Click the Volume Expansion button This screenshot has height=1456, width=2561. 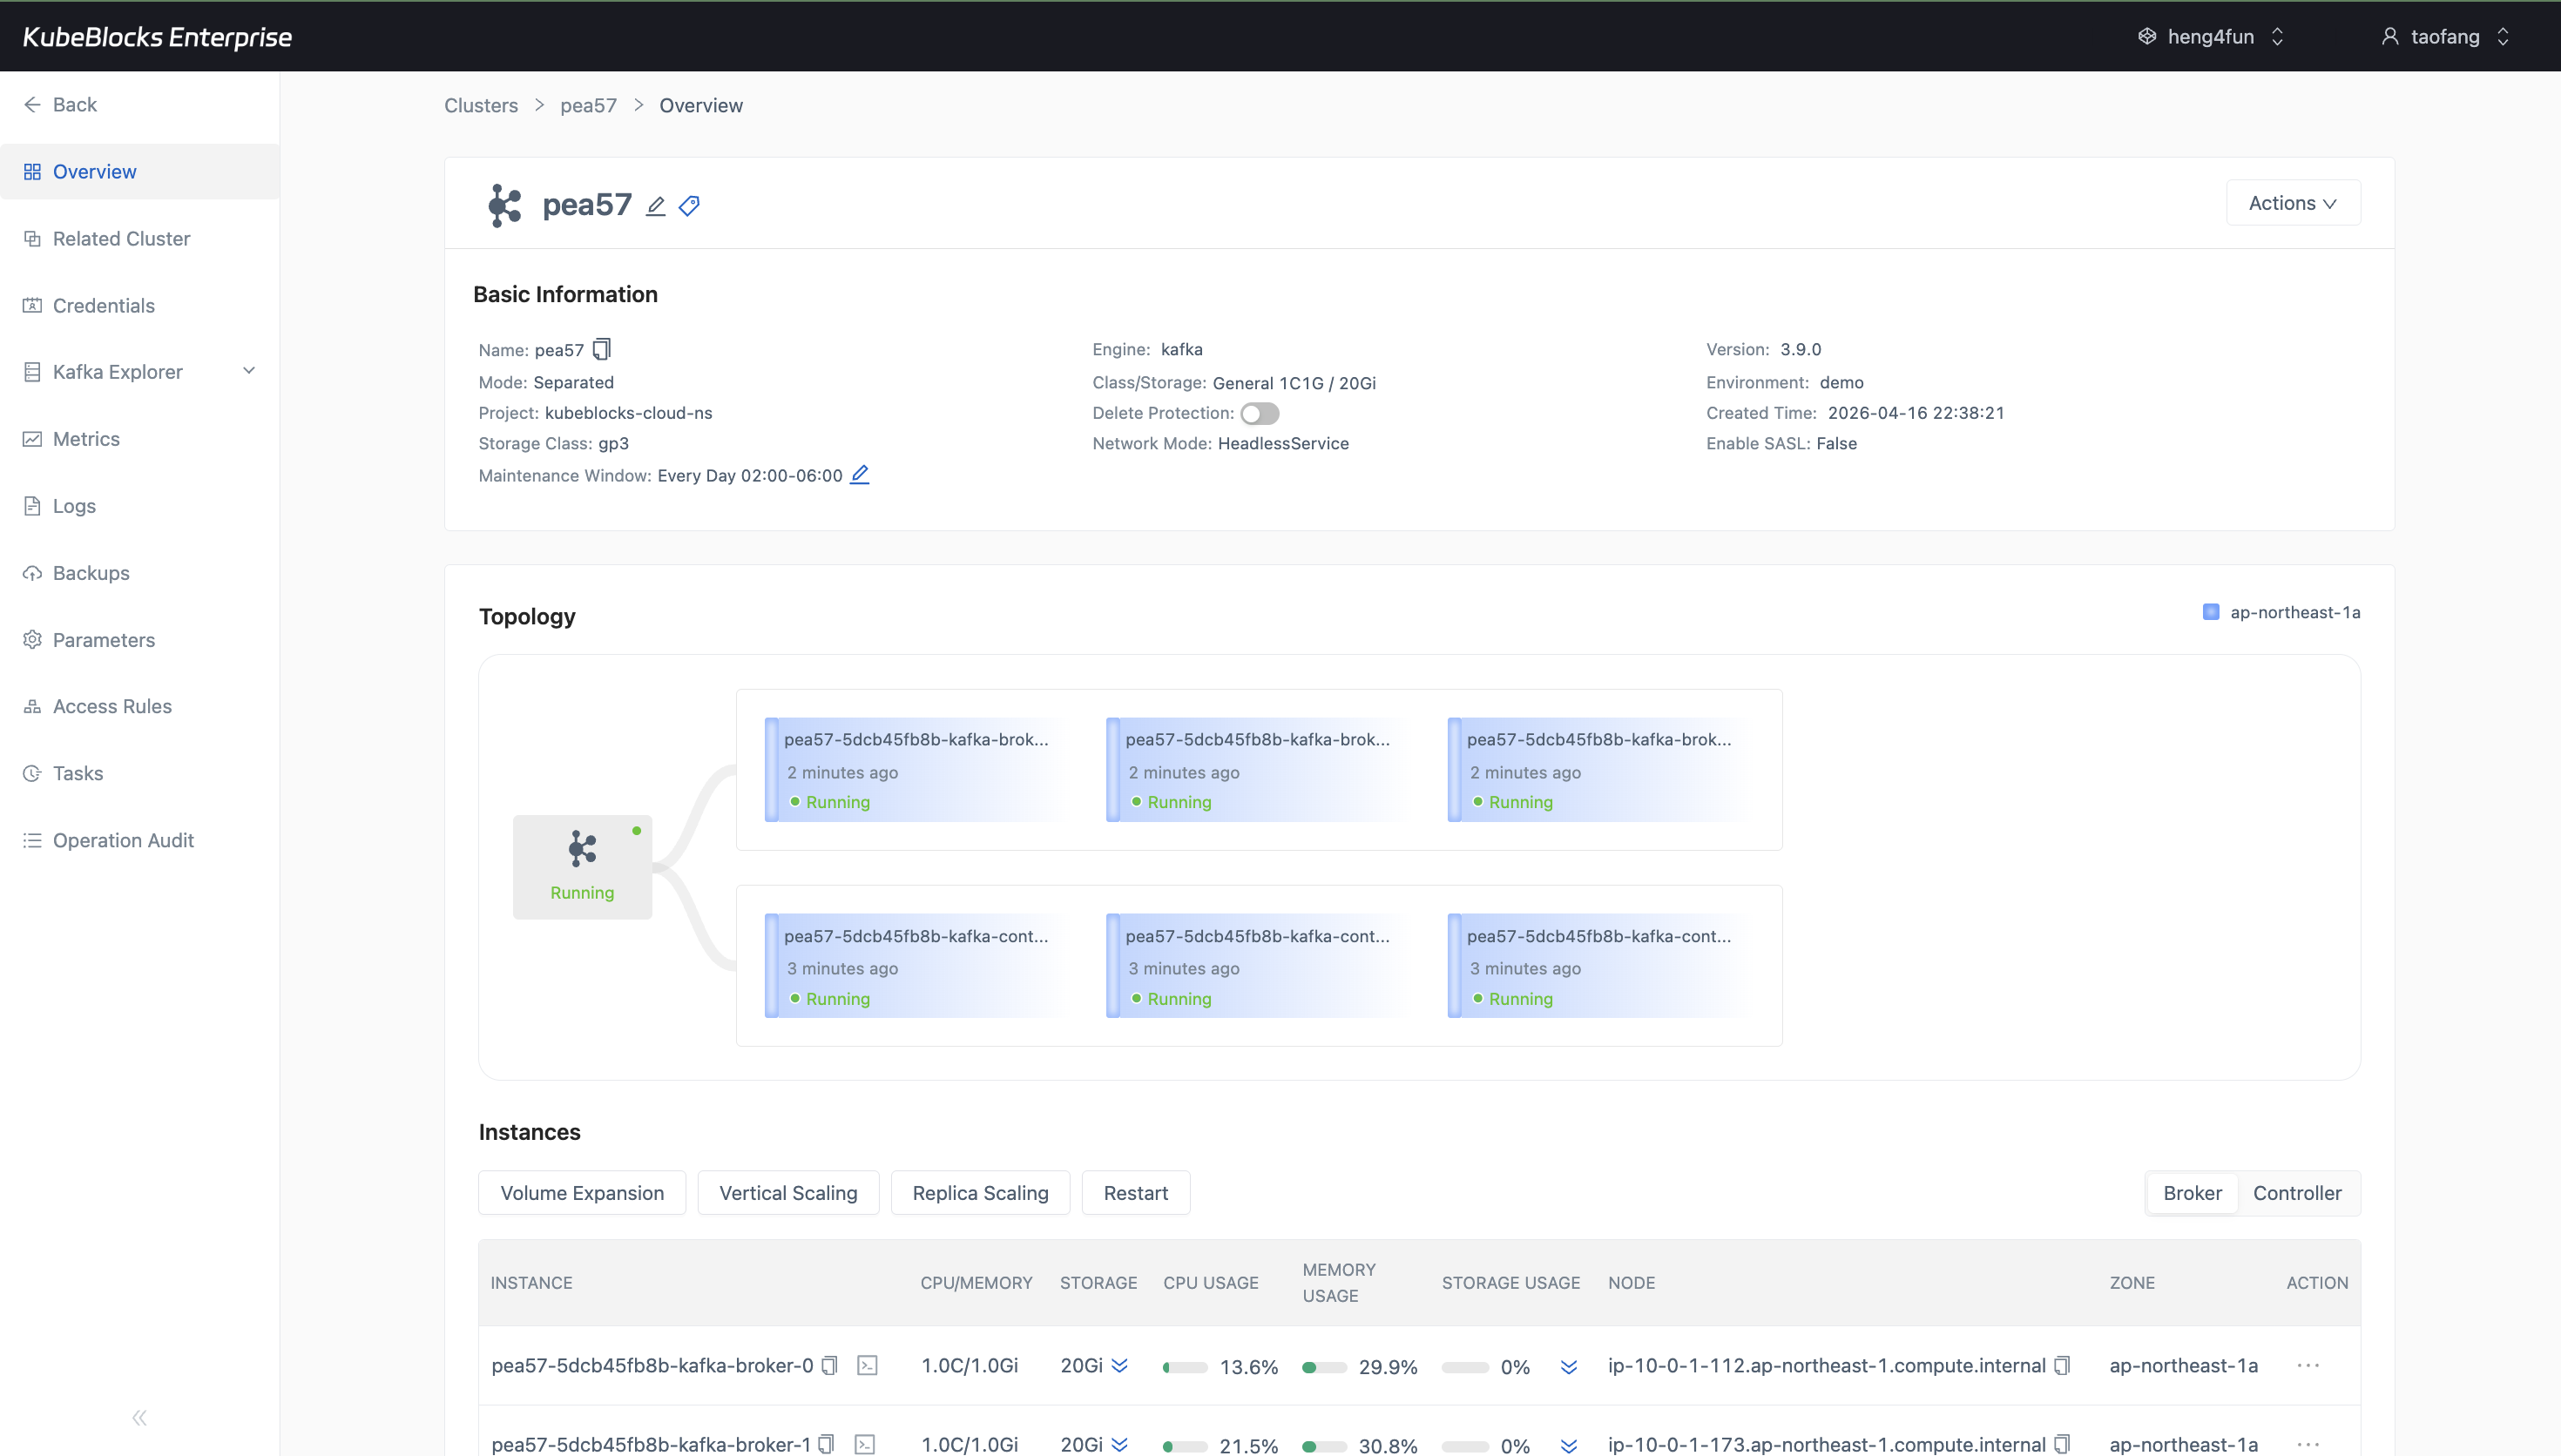pos(582,1193)
